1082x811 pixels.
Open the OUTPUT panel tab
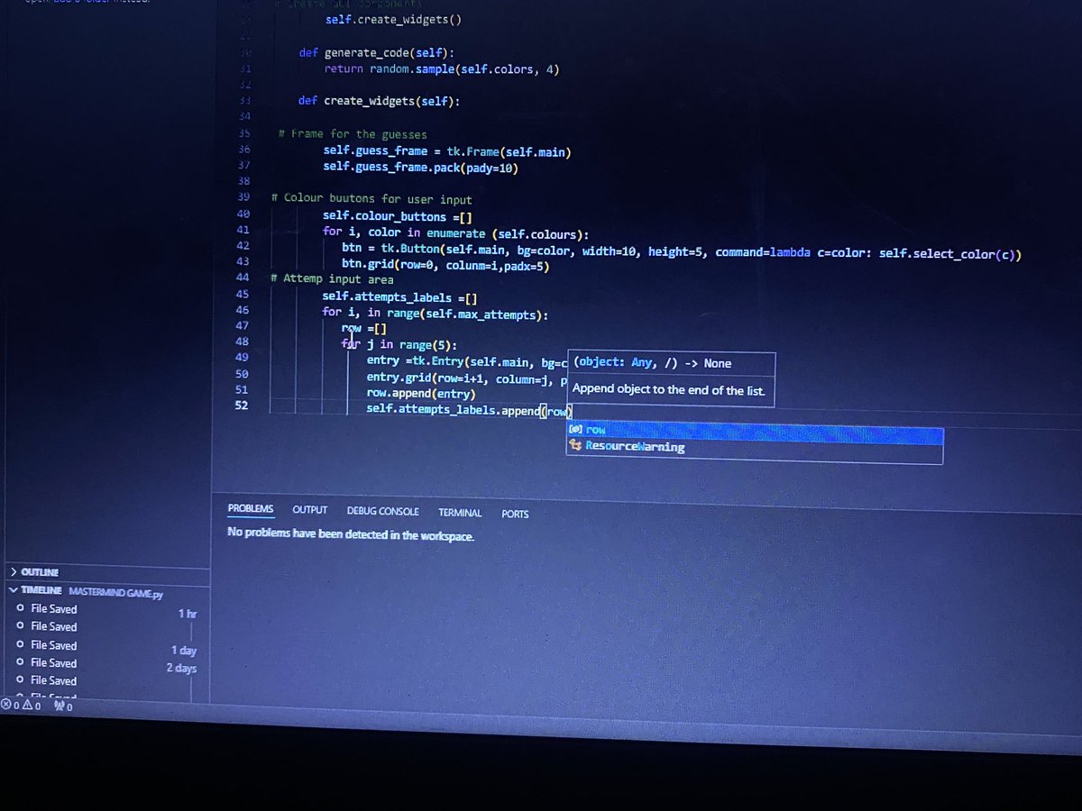click(309, 510)
